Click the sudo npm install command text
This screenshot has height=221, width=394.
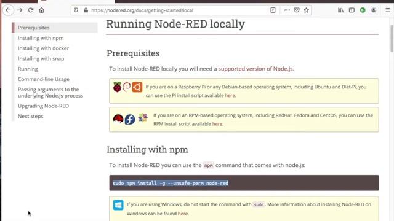pyautogui.click(x=171, y=183)
